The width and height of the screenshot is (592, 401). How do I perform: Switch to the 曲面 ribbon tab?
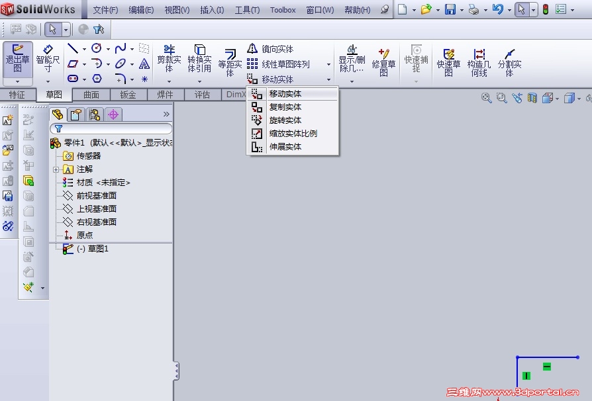pyautogui.click(x=91, y=95)
